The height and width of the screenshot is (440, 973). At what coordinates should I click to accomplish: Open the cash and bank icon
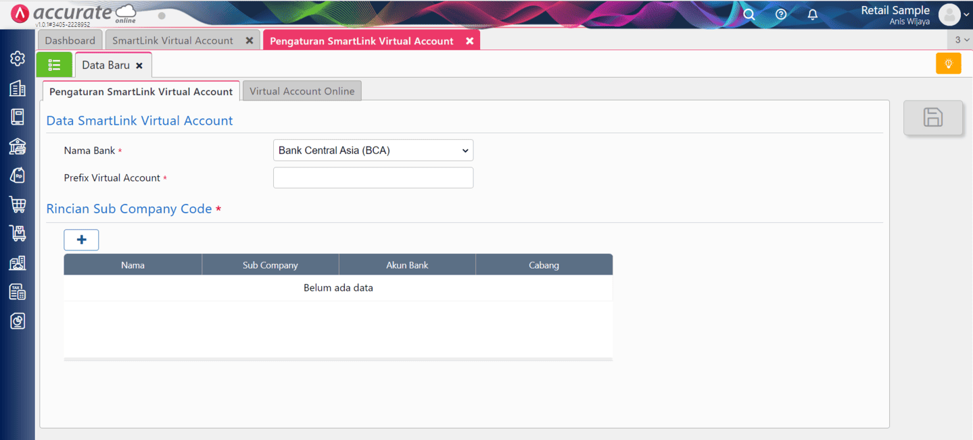tap(18, 146)
